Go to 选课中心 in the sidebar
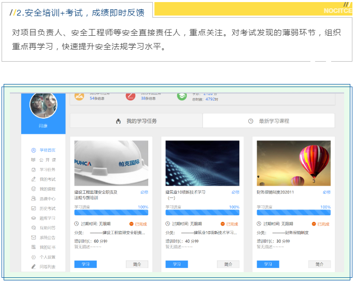Screen dimensions: 355x283 (34, 199)
